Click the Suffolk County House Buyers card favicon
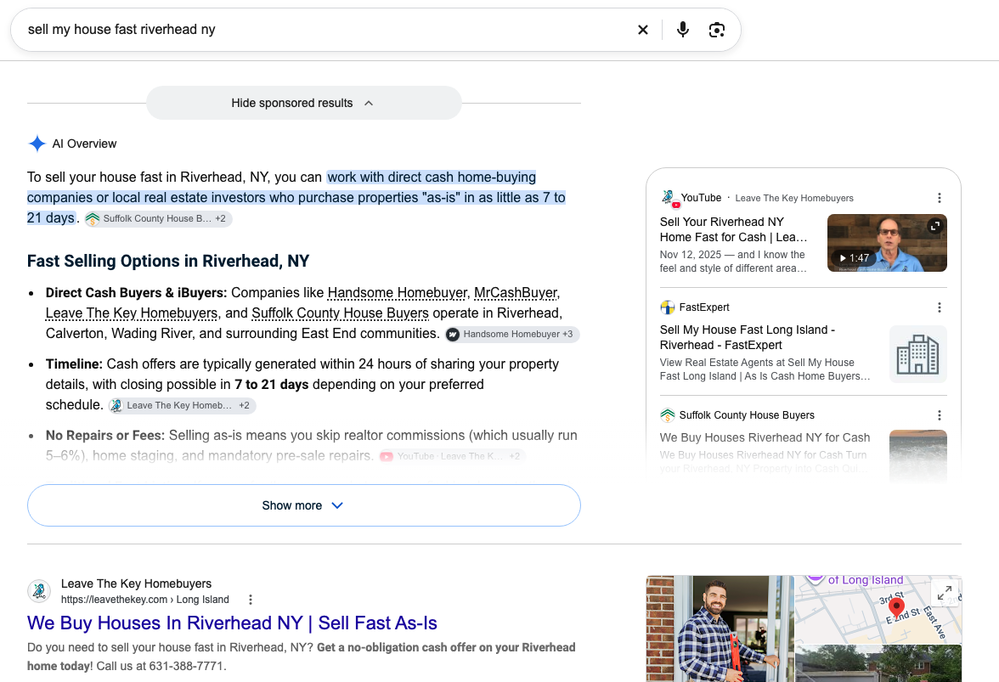Screen dimensions: 999x682 click(x=667, y=415)
